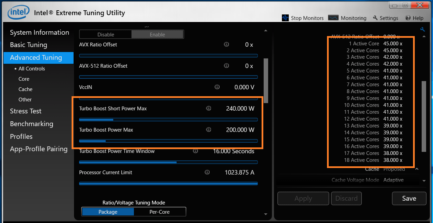Select Cache under Advanced Tuning

click(25, 89)
